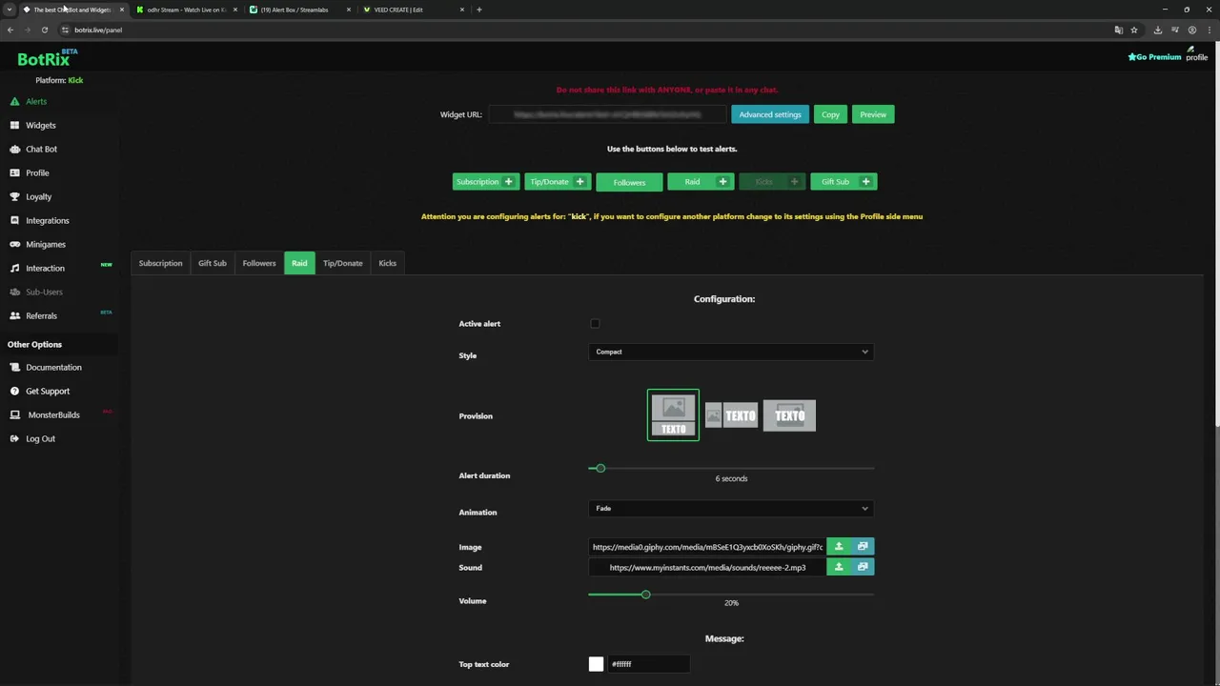This screenshot has height=686, width=1220.
Task: Open the browser tab search dropdown
Action: click(x=10, y=10)
